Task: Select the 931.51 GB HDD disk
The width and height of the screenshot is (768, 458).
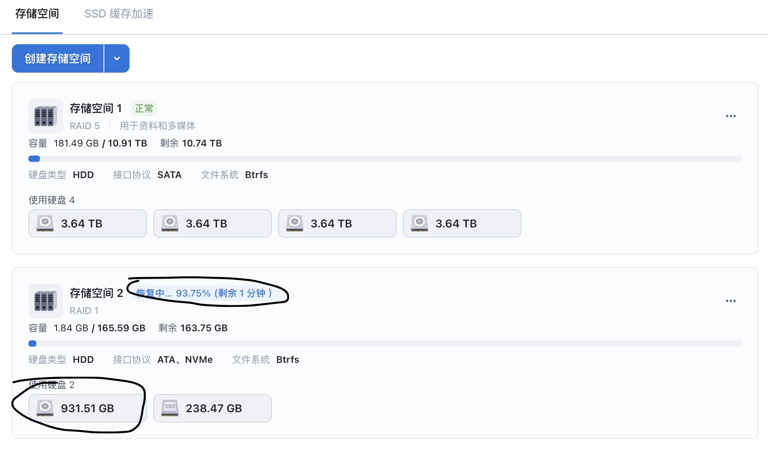Action: pyautogui.click(x=87, y=408)
